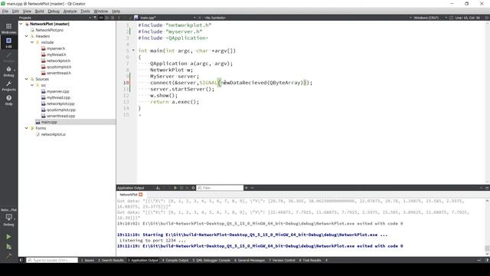Open the View menu
This screenshot has height=276, width=490.
(x=27, y=11)
